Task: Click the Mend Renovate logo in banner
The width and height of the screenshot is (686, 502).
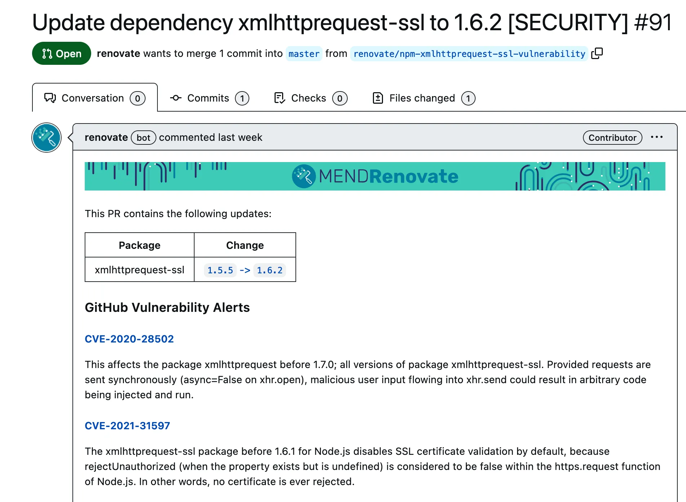Action: [x=375, y=176]
